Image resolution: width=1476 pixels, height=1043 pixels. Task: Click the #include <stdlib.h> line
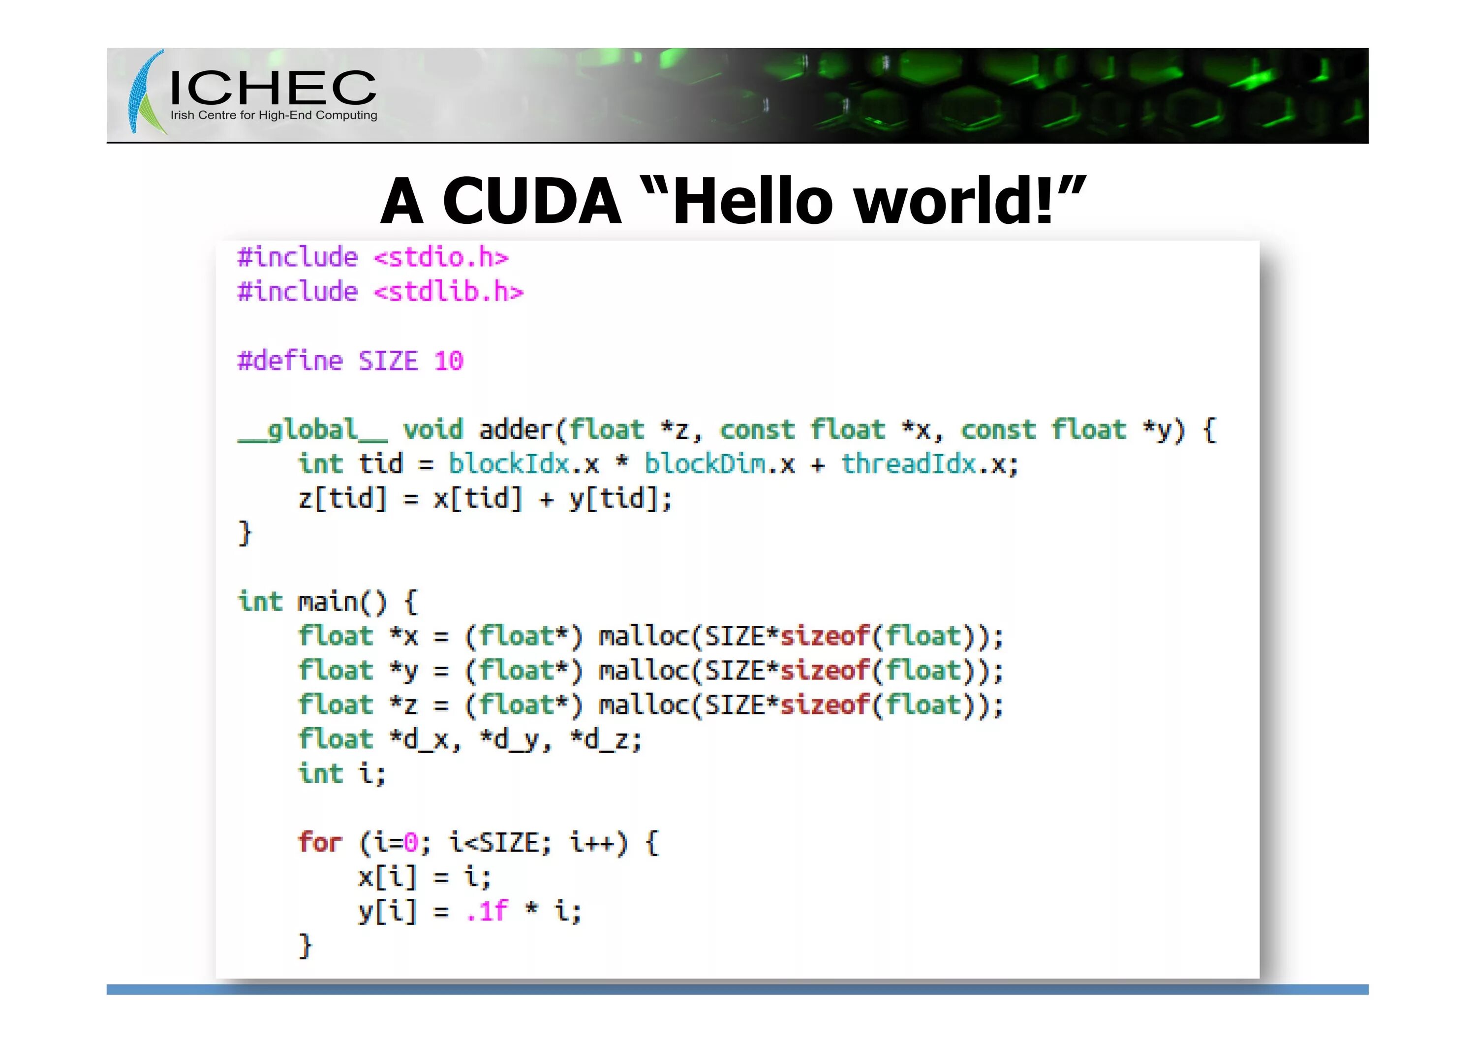click(381, 292)
